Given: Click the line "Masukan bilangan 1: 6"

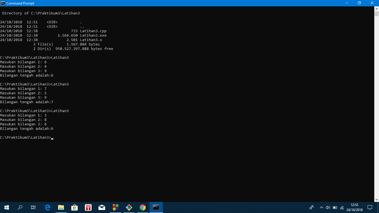Looking at the screenshot, I should tap(23, 62).
